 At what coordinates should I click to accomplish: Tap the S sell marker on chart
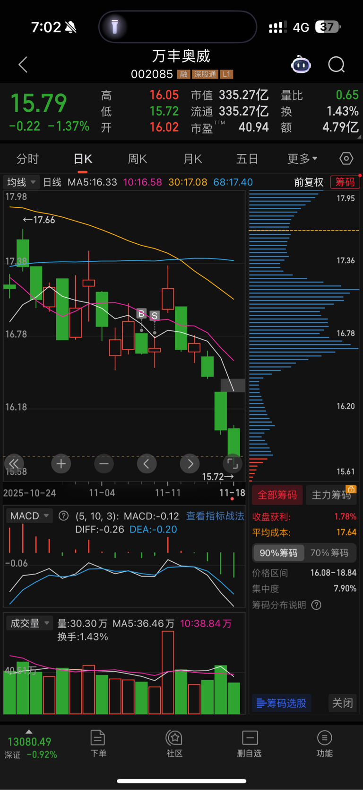click(x=155, y=316)
